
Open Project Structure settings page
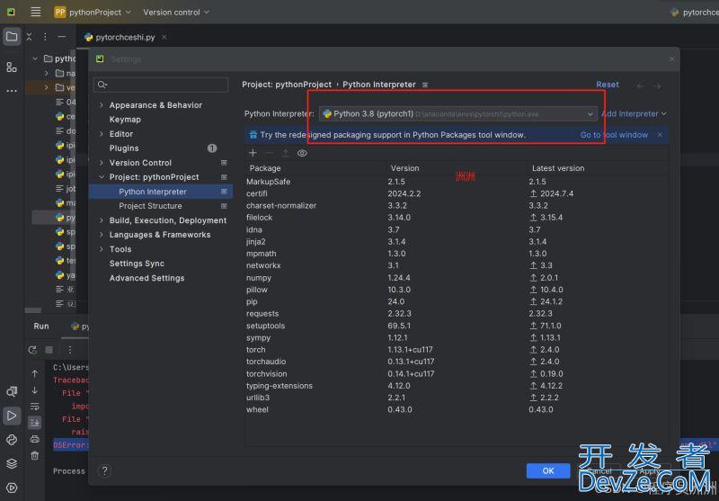[x=150, y=206]
